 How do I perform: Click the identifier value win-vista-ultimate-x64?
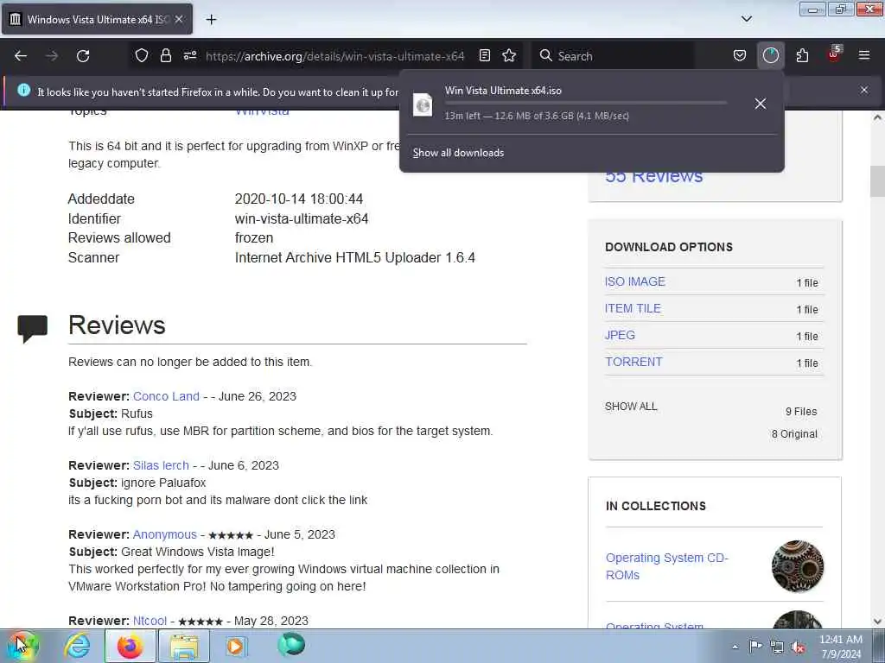(x=302, y=218)
